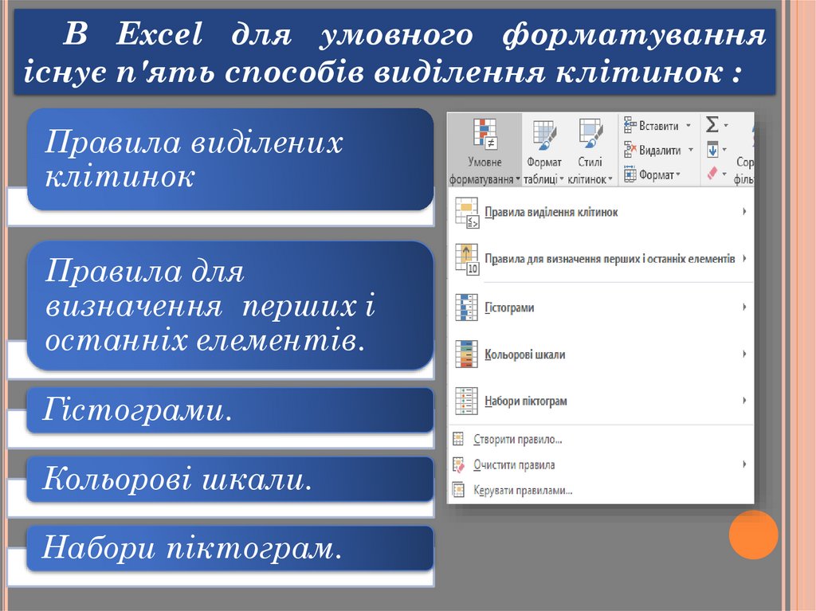Expand the Кольорові шкали submenu arrow
The height and width of the screenshot is (611, 816).
tap(745, 354)
